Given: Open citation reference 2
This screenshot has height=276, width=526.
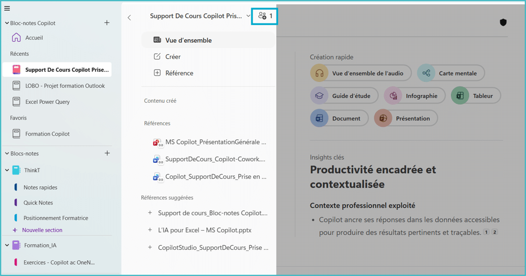Looking at the screenshot, I should [x=495, y=232].
